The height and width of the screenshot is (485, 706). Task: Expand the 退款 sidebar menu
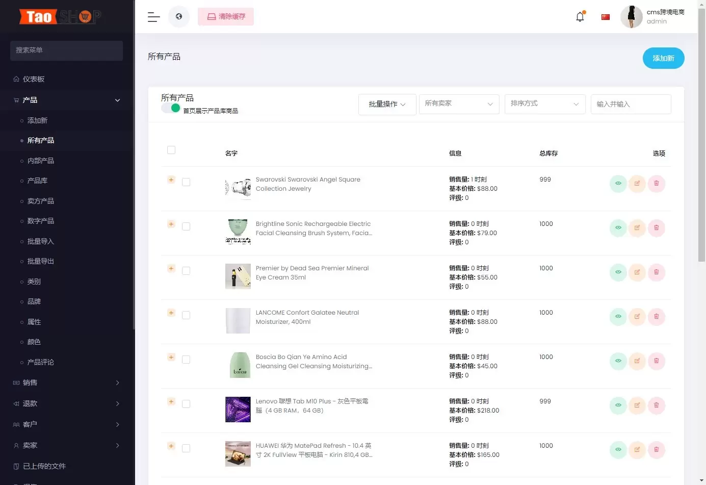pyautogui.click(x=67, y=403)
